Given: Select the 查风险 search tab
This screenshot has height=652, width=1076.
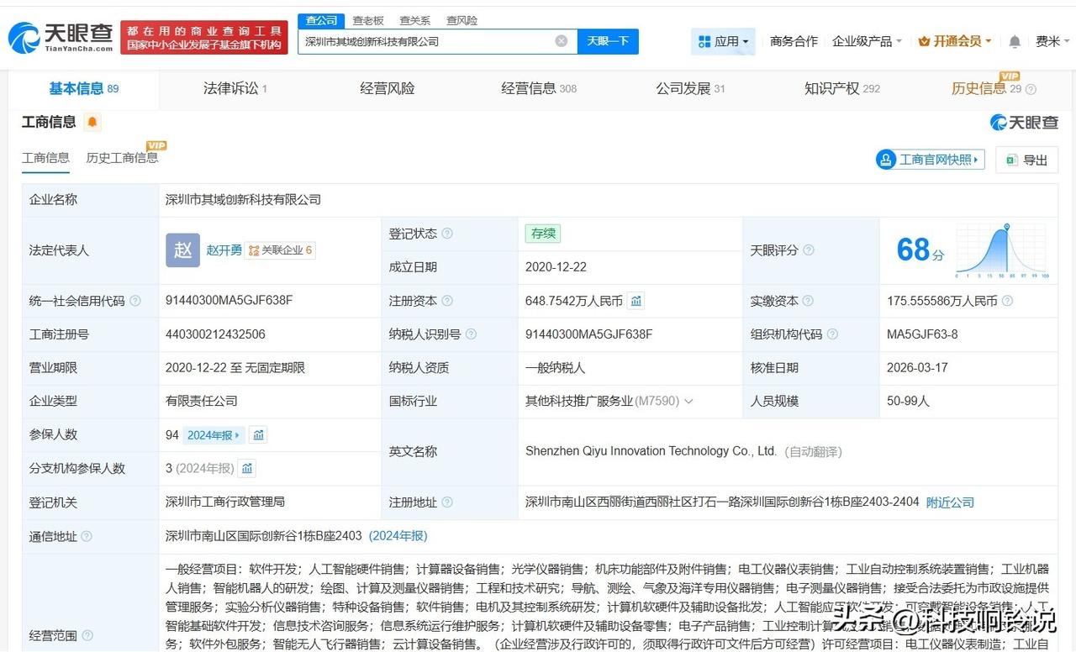Looking at the screenshot, I should pos(462,20).
